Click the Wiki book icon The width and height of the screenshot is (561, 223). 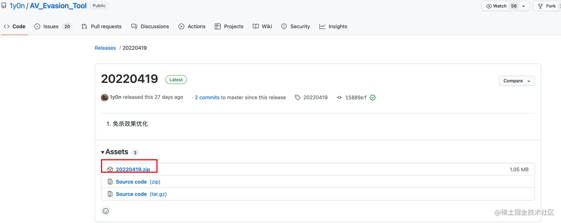pos(256,26)
